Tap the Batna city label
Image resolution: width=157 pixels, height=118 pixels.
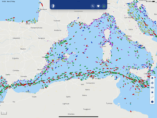[88, 89]
